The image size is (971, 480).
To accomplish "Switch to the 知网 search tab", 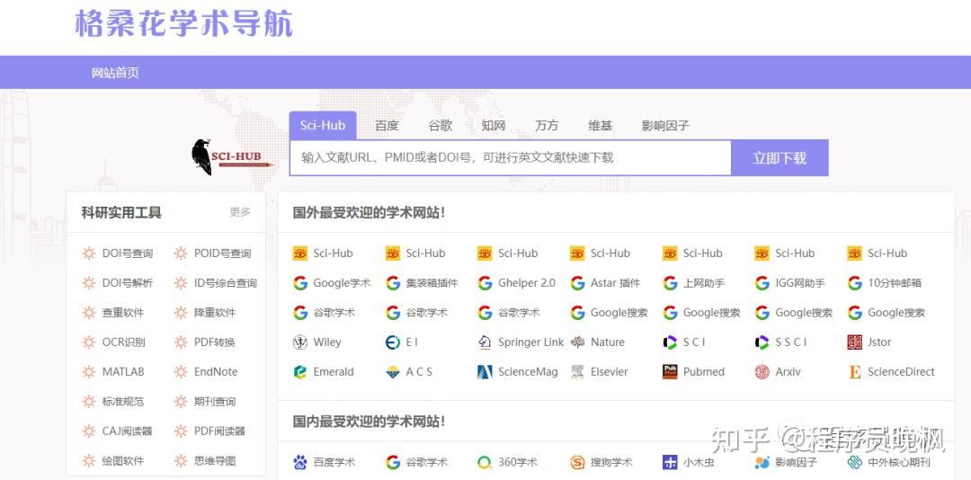I will 494,126.
